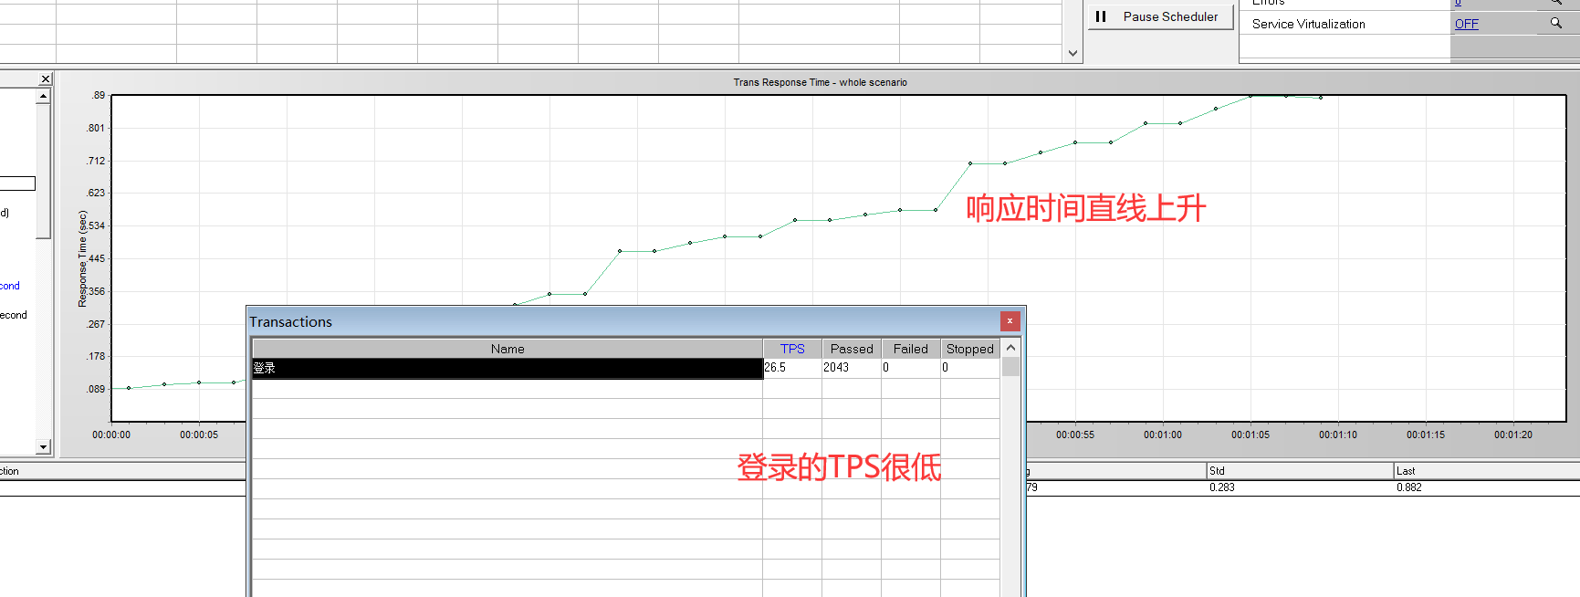This screenshot has height=597, width=1580.
Task: Select the 登录 transaction row
Action: [x=507, y=368]
